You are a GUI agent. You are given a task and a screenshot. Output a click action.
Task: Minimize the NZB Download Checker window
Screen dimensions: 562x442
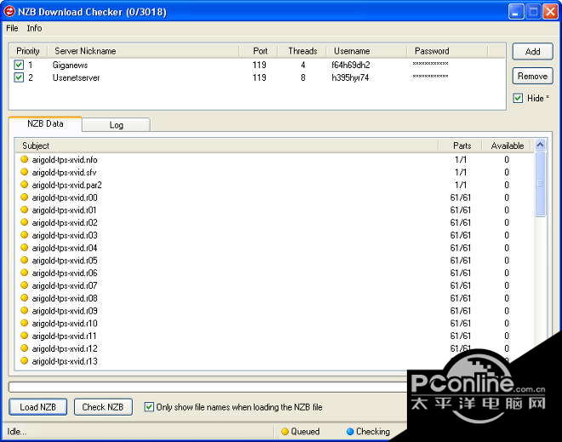tap(515, 12)
